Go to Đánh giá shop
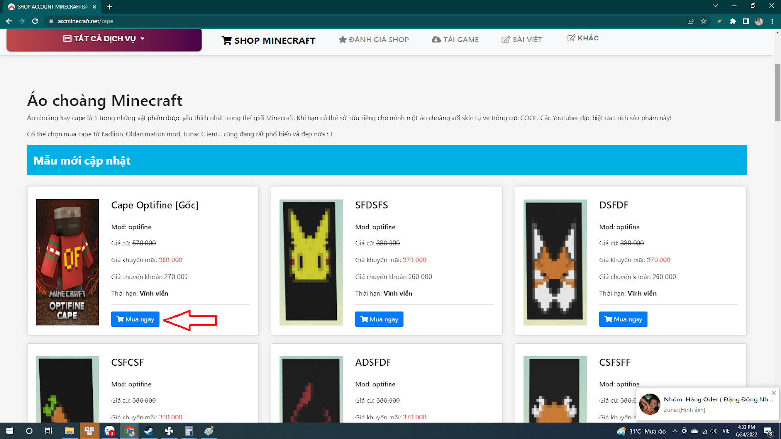Image resolution: width=781 pixels, height=439 pixels. point(373,40)
